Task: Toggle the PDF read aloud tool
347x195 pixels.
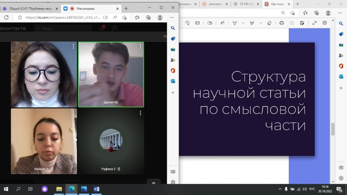Action: click(222, 23)
